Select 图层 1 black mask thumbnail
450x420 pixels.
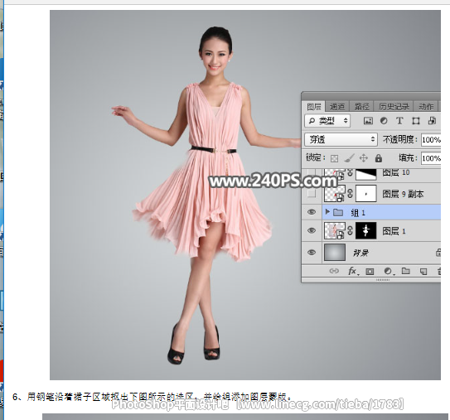(366, 230)
